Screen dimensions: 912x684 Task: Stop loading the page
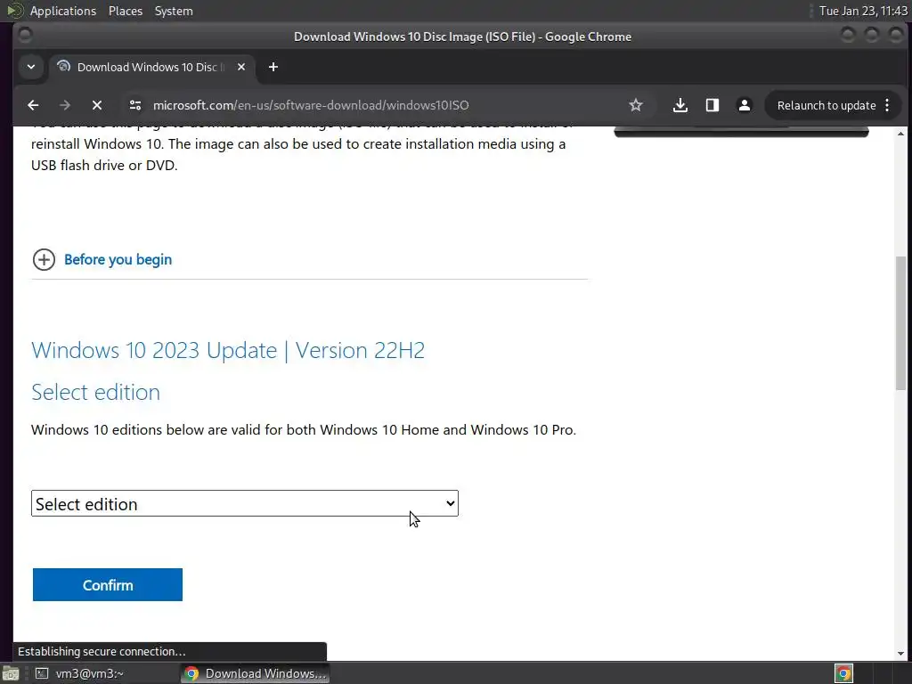click(x=97, y=105)
